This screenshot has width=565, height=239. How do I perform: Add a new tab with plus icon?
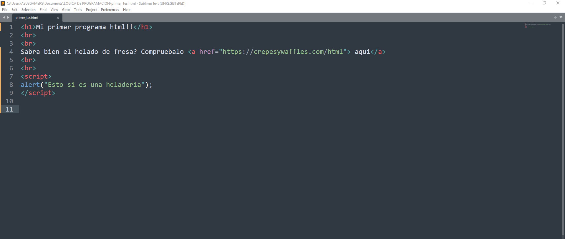point(555,17)
